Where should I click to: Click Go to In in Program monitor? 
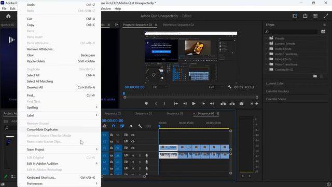(176, 104)
